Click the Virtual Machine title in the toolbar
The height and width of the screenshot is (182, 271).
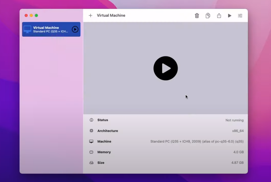(111, 16)
